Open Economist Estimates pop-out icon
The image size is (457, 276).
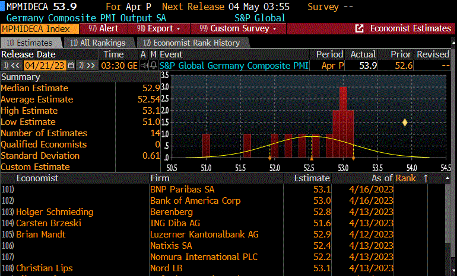359,28
